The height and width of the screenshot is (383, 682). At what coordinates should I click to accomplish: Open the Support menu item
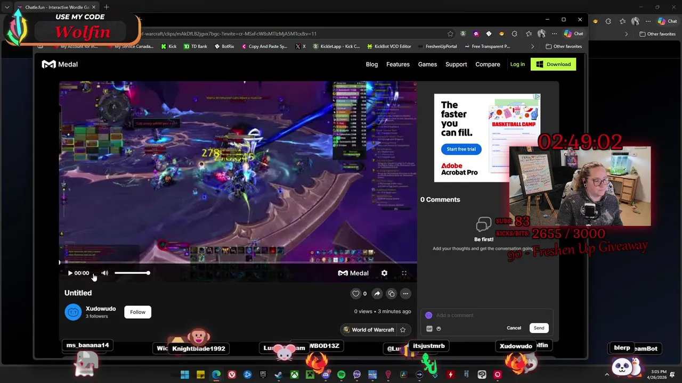(x=456, y=64)
